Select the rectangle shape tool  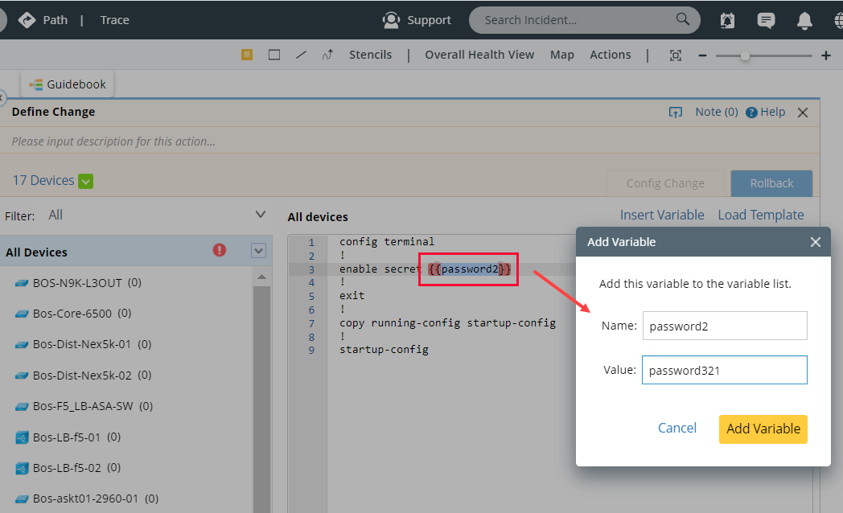pos(274,55)
